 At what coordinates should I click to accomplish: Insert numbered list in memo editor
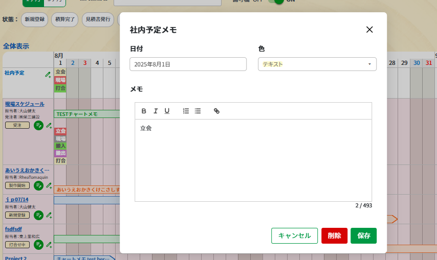[186, 111]
